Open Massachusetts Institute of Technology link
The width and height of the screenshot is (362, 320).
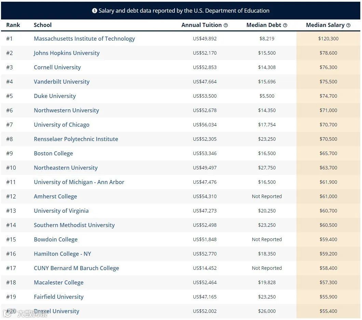point(84,39)
